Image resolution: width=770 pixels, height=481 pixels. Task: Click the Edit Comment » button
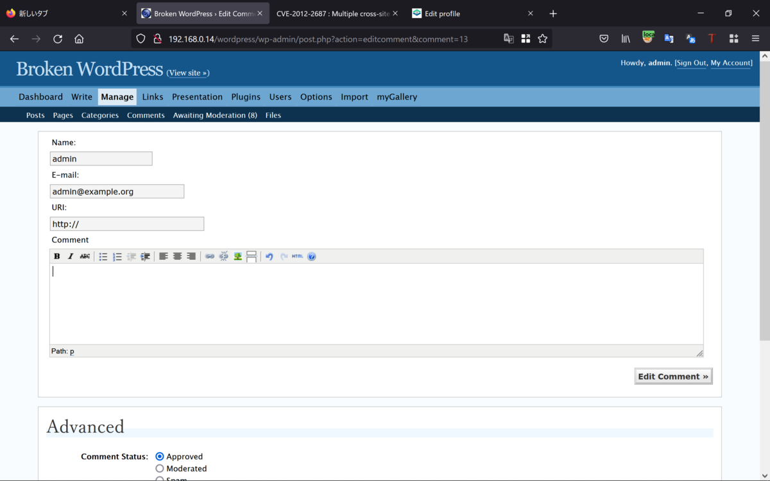click(673, 376)
